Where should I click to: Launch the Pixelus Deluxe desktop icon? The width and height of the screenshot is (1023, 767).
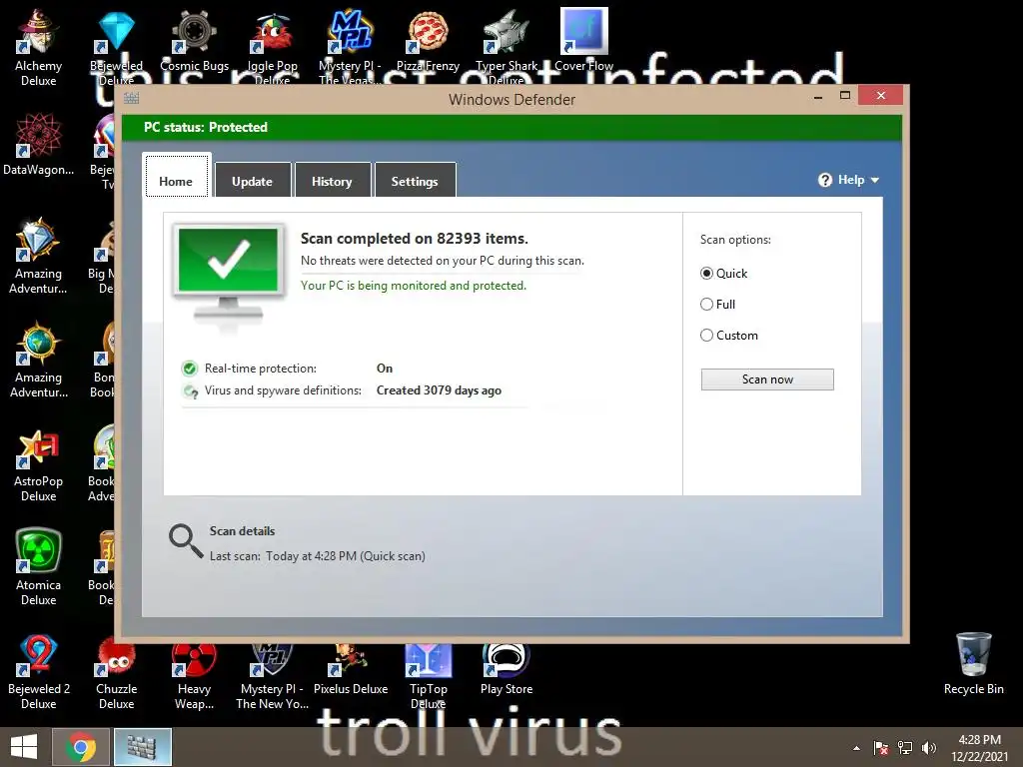tap(351, 670)
